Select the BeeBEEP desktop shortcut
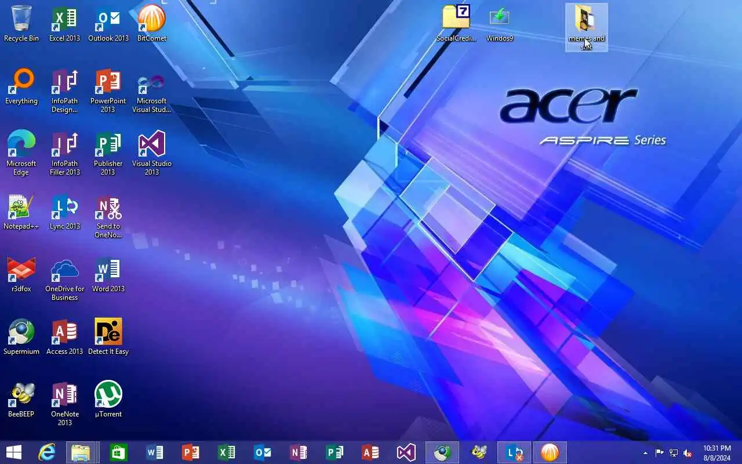 tap(21, 399)
